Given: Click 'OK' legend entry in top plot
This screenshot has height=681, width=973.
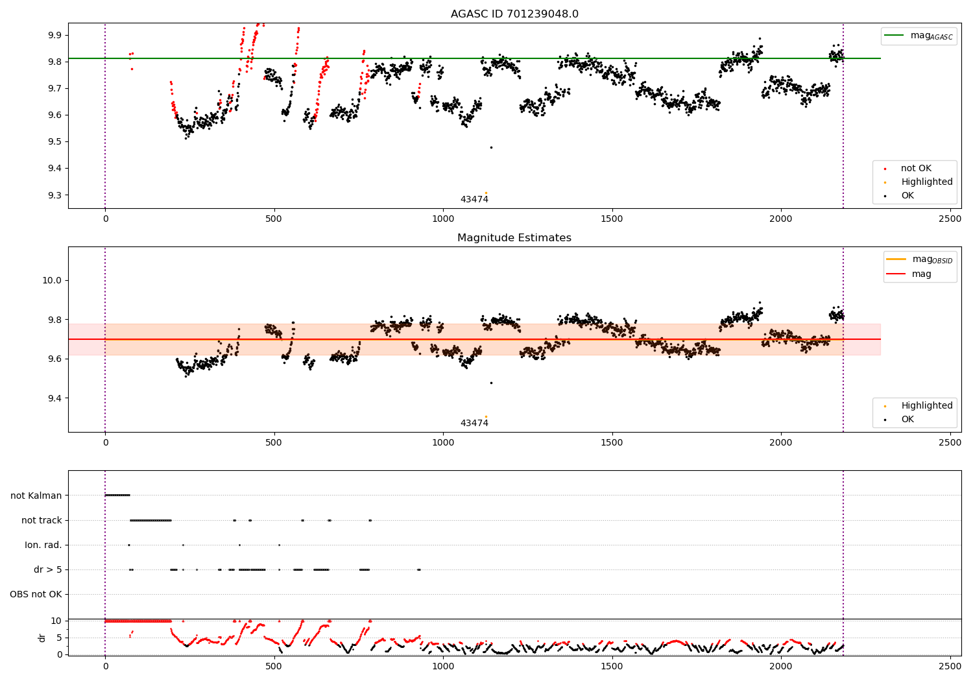Looking at the screenshot, I should pos(907,196).
